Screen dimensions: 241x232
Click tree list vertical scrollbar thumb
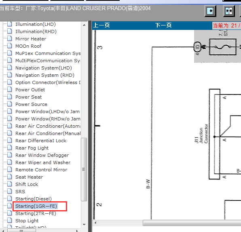(84, 169)
